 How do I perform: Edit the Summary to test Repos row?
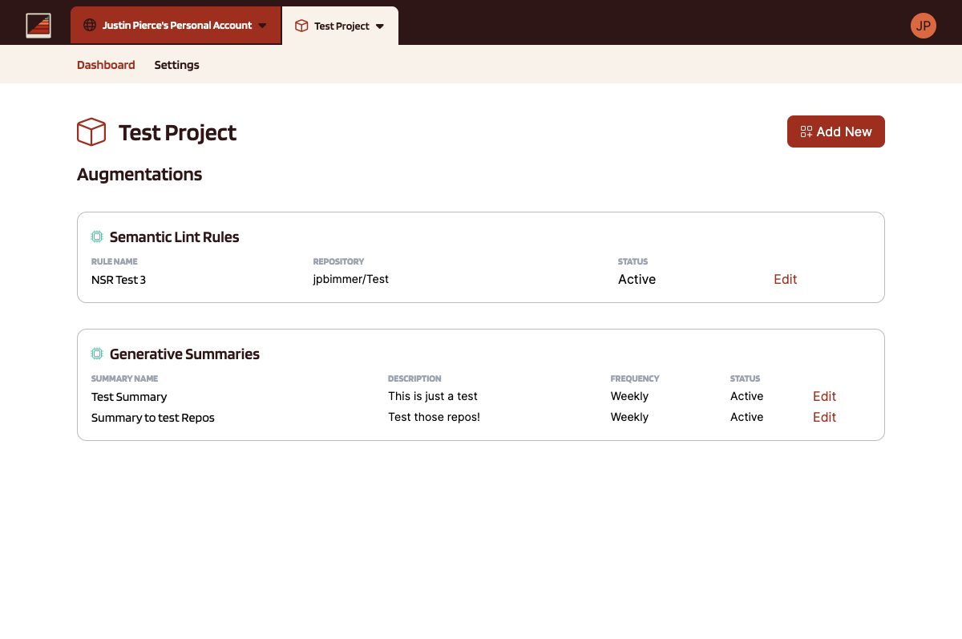coord(824,417)
